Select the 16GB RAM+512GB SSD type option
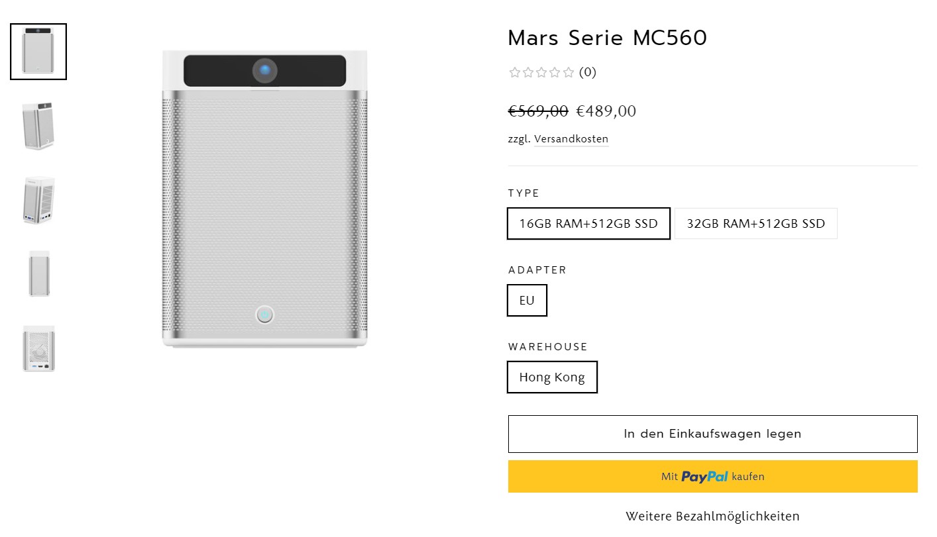Viewport: 937px width, 537px height. pos(588,224)
